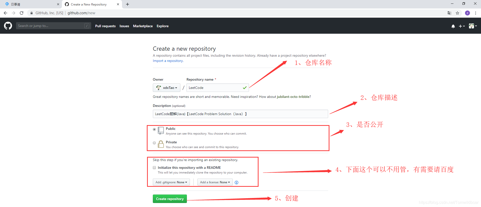Click the lock site info icon
481x207 pixels.
32,13
